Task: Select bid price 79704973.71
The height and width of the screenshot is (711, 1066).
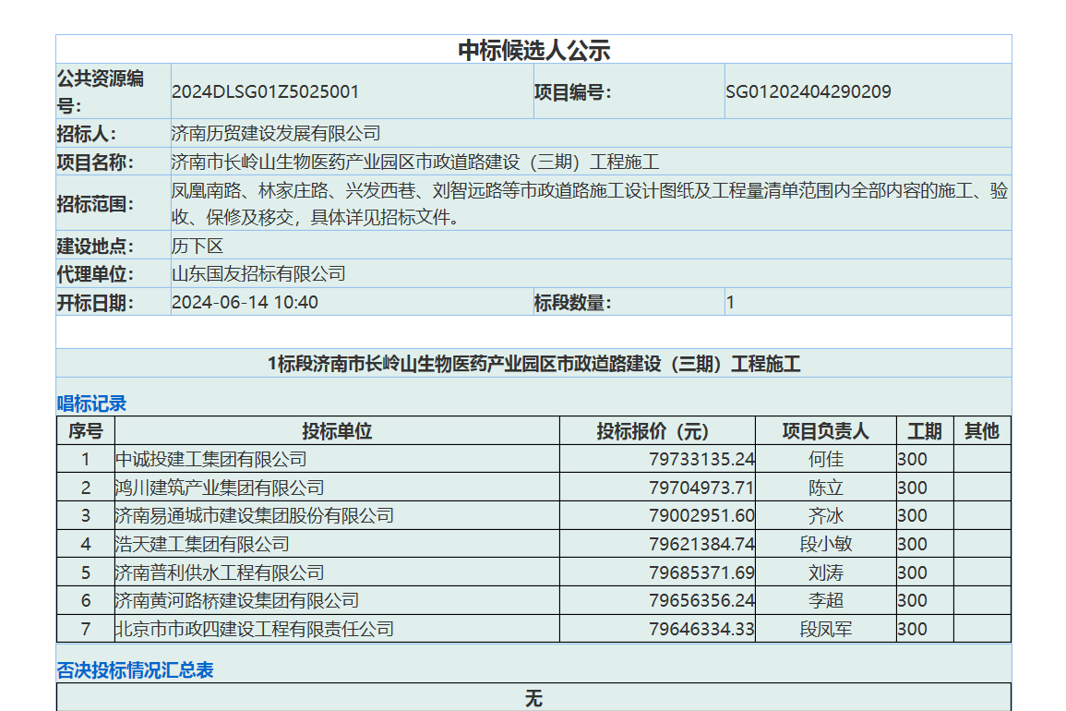Action: point(701,488)
